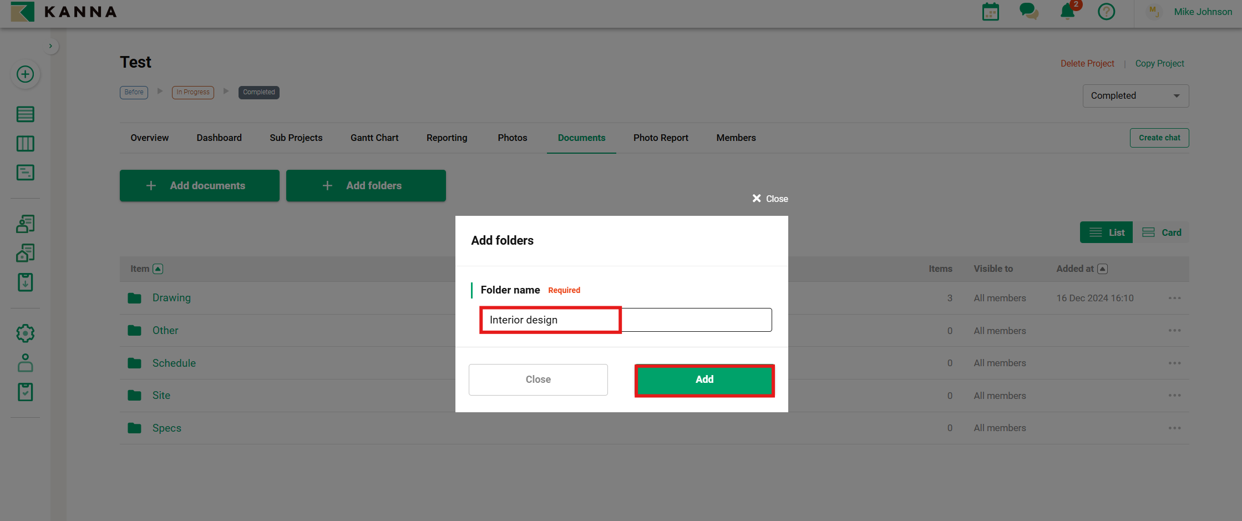Image resolution: width=1242 pixels, height=521 pixels.
Task: Sort by Added at column arrow
Action: click(1103, 269)
